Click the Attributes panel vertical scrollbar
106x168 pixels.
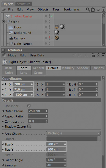coord(103,122)
